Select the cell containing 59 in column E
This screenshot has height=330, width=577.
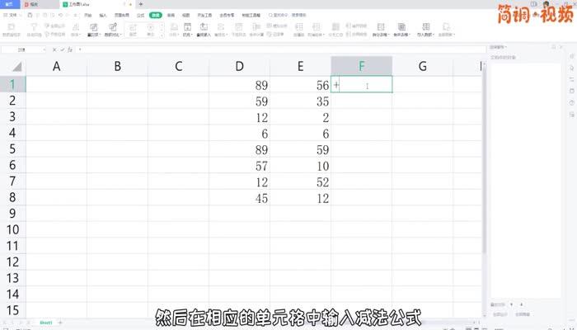coord(300,149)
